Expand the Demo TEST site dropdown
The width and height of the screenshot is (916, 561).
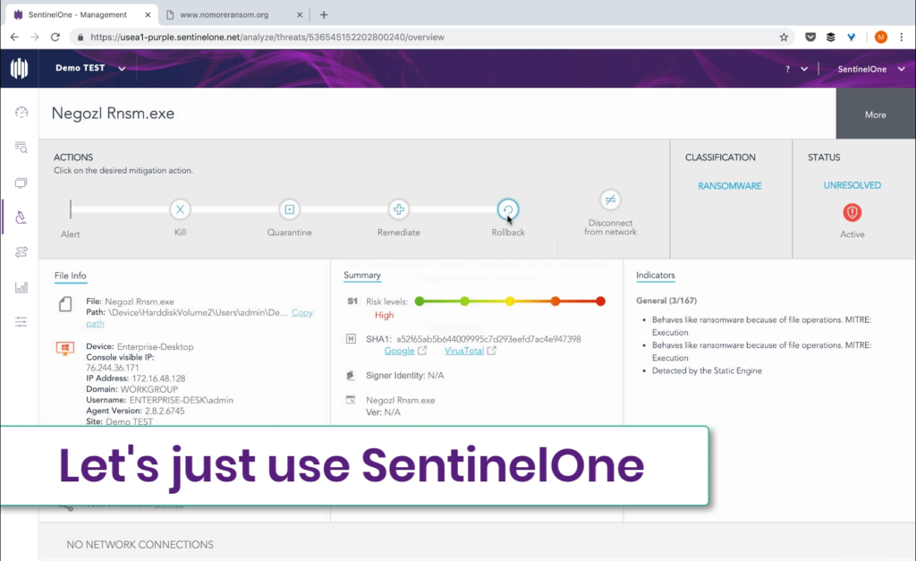pos(90,68)
